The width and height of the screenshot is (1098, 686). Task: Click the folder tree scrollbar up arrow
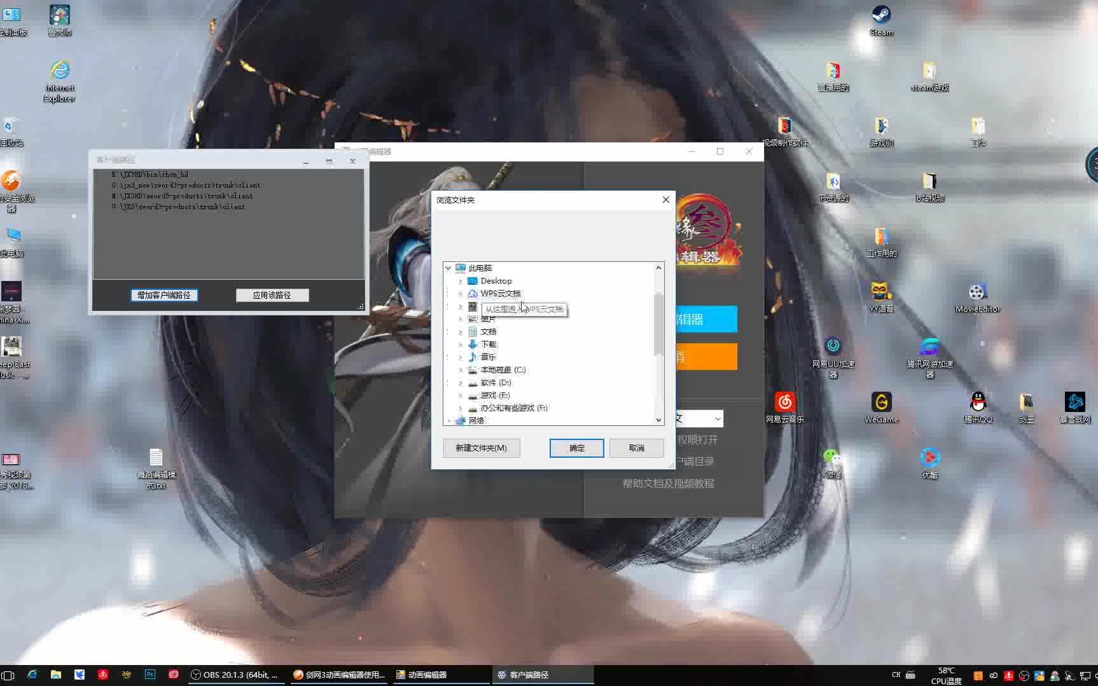(658, 268)
